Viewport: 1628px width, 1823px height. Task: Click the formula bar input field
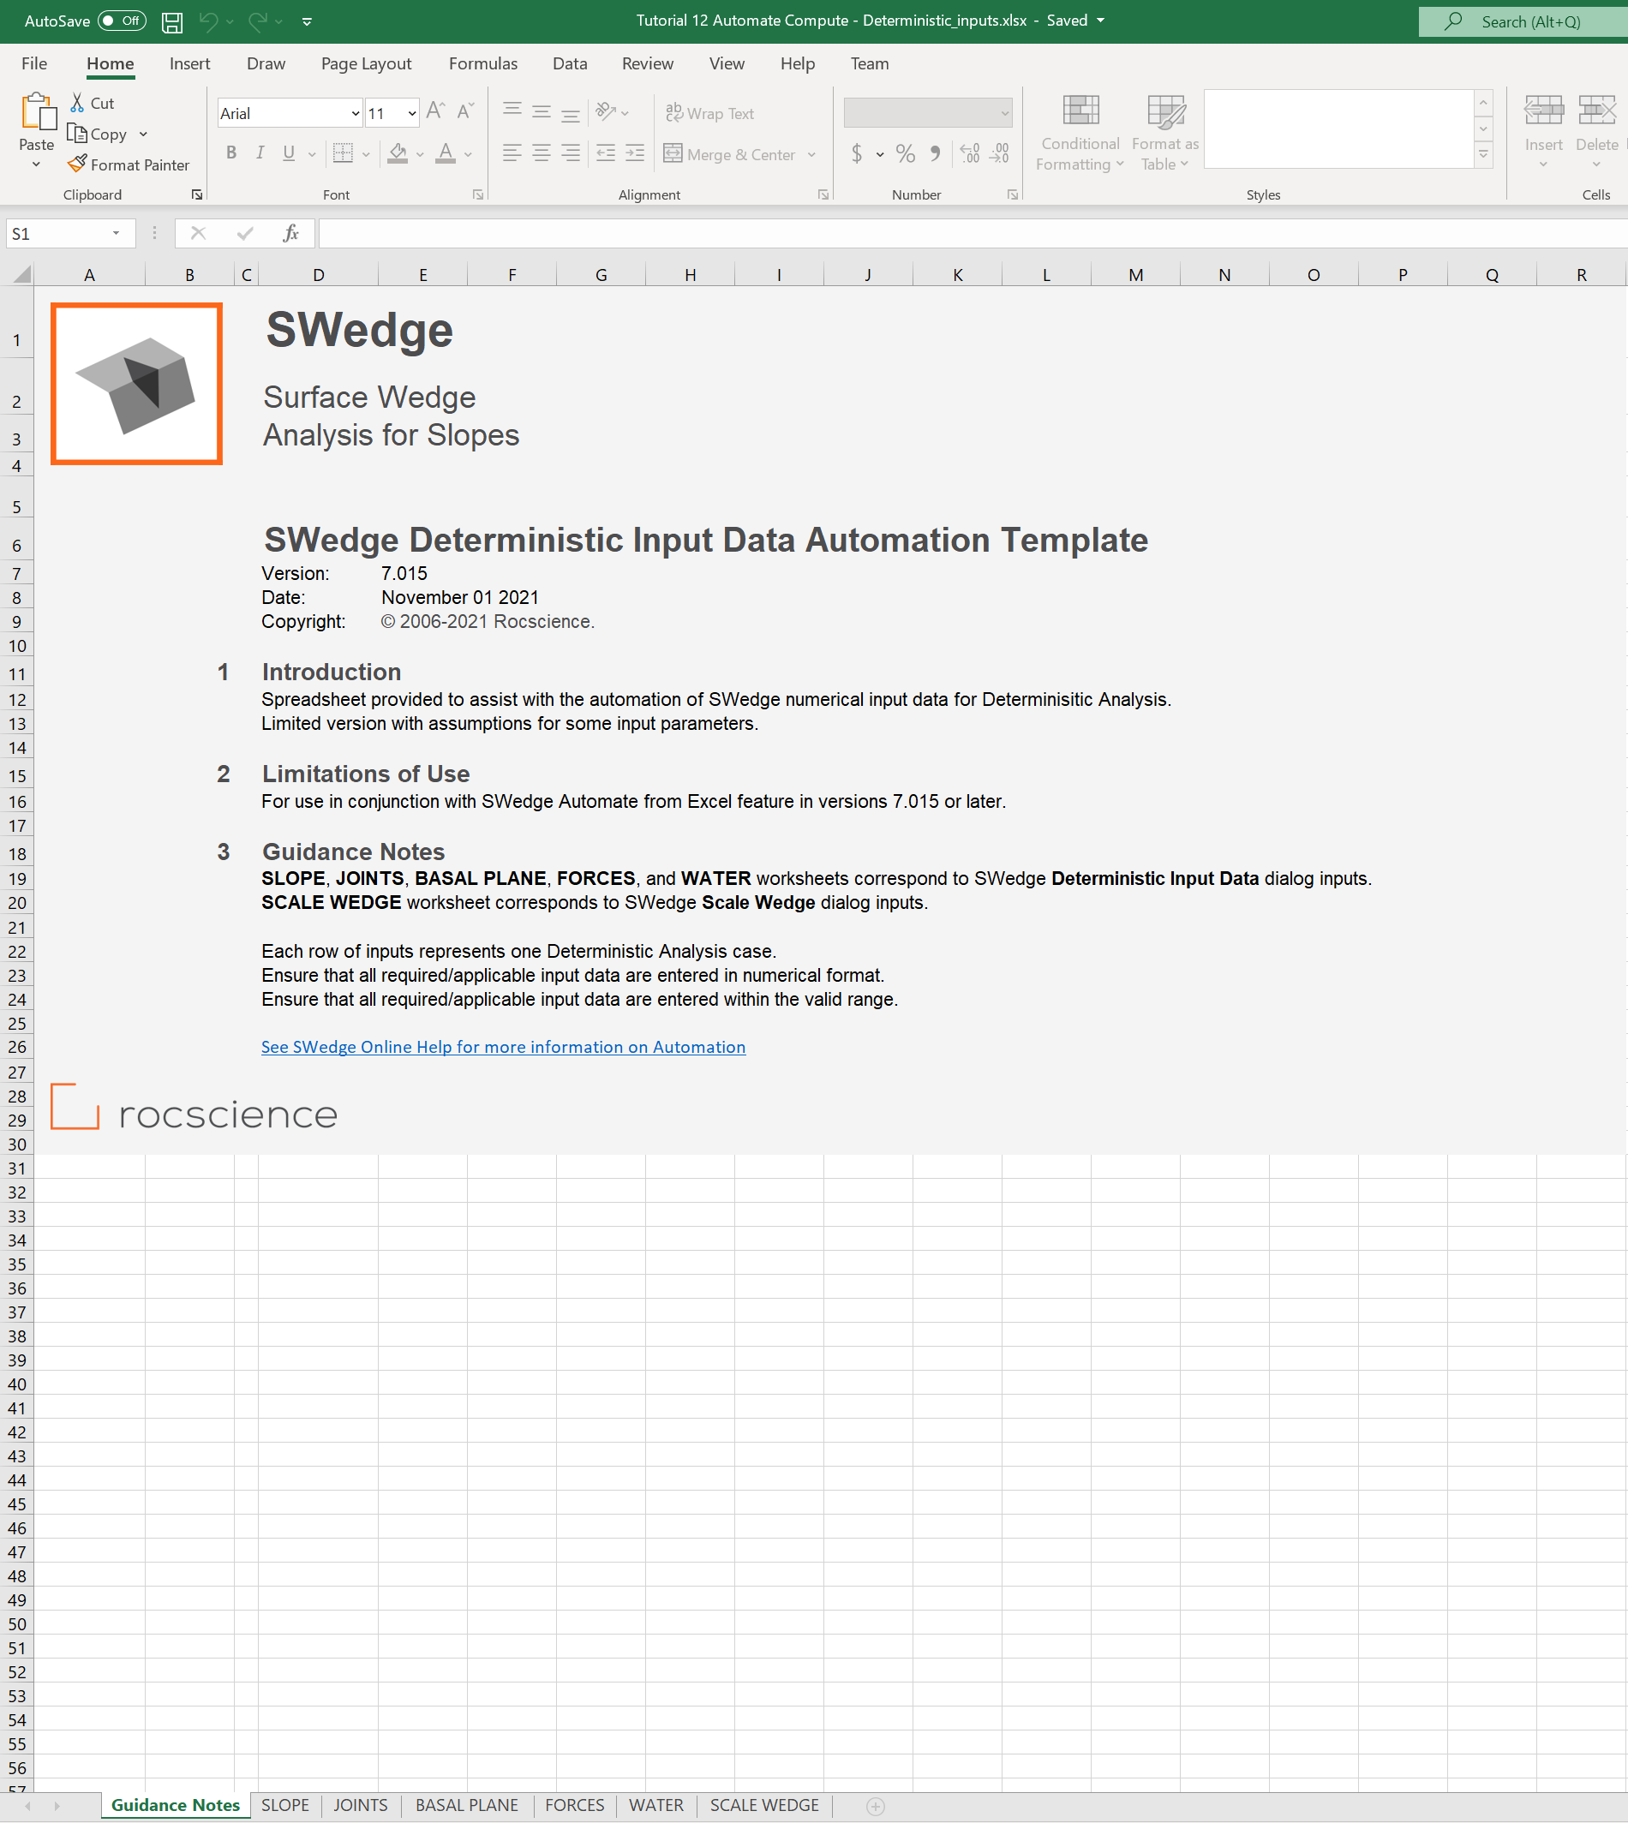coord(973,234)
